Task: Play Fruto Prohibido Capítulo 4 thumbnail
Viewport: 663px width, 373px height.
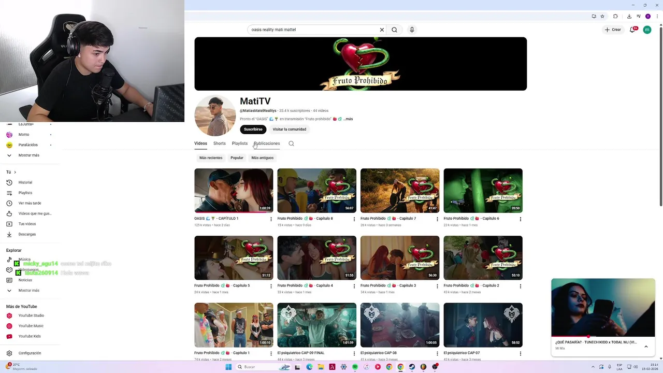Action: tap(316, 258)
